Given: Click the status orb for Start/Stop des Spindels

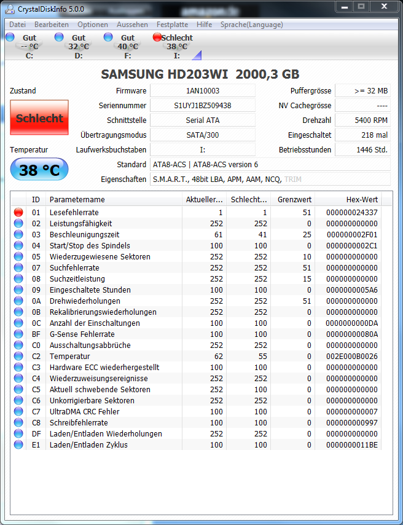Looking at the screenshot, I should (18, 245).
